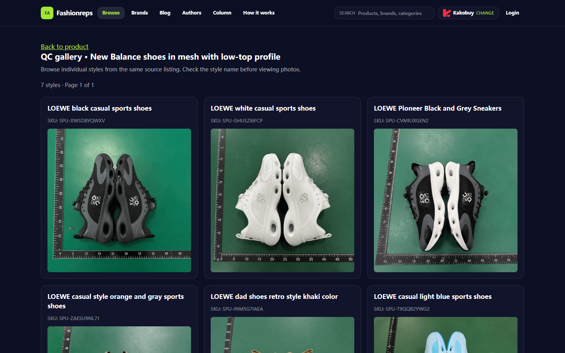View the light blue sports shoes photo
565x353 pixels.
tap(446, 335)
